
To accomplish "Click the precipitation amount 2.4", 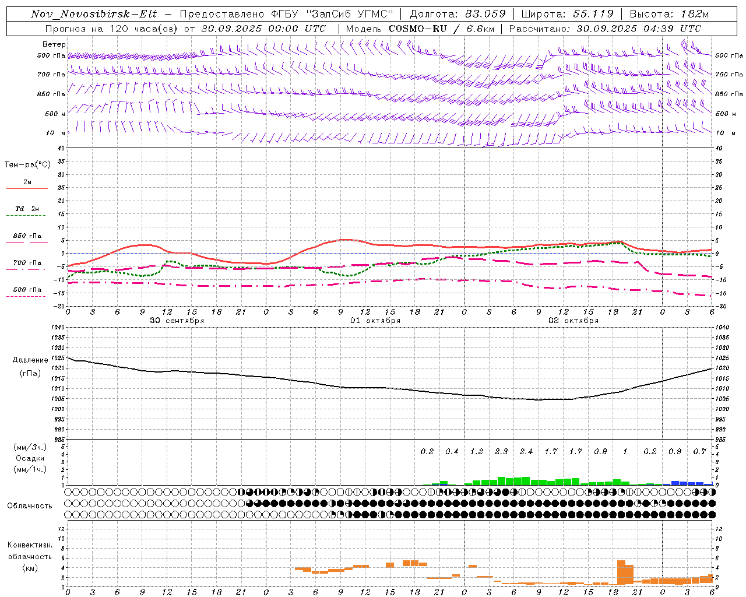I will coord(526,451).
